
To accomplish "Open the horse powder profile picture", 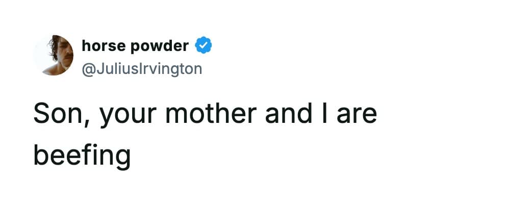I will (53, 55).
